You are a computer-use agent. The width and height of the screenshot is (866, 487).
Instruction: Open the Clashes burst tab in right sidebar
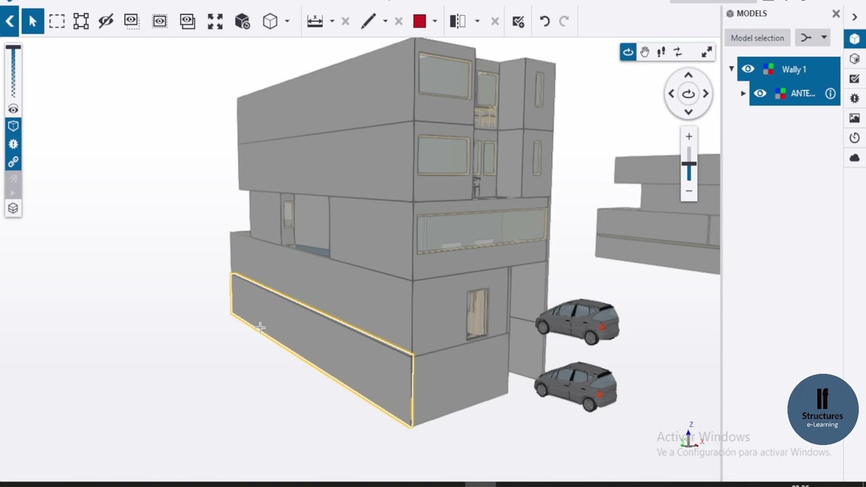[x=854, y=98]
